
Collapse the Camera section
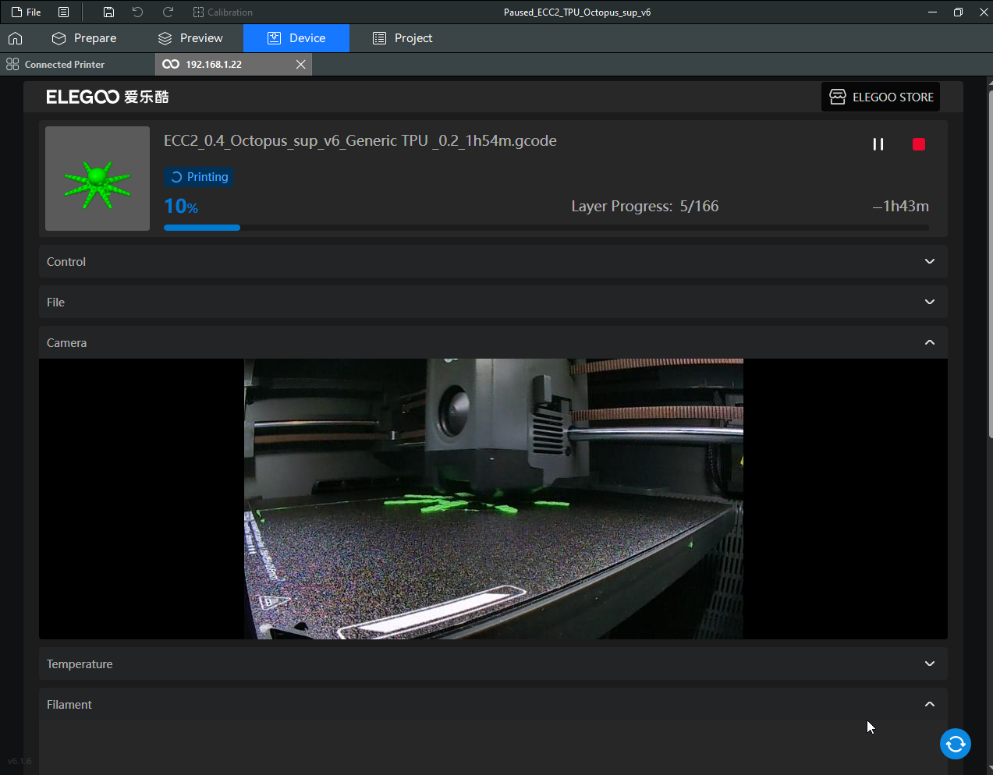pos(929,343)
